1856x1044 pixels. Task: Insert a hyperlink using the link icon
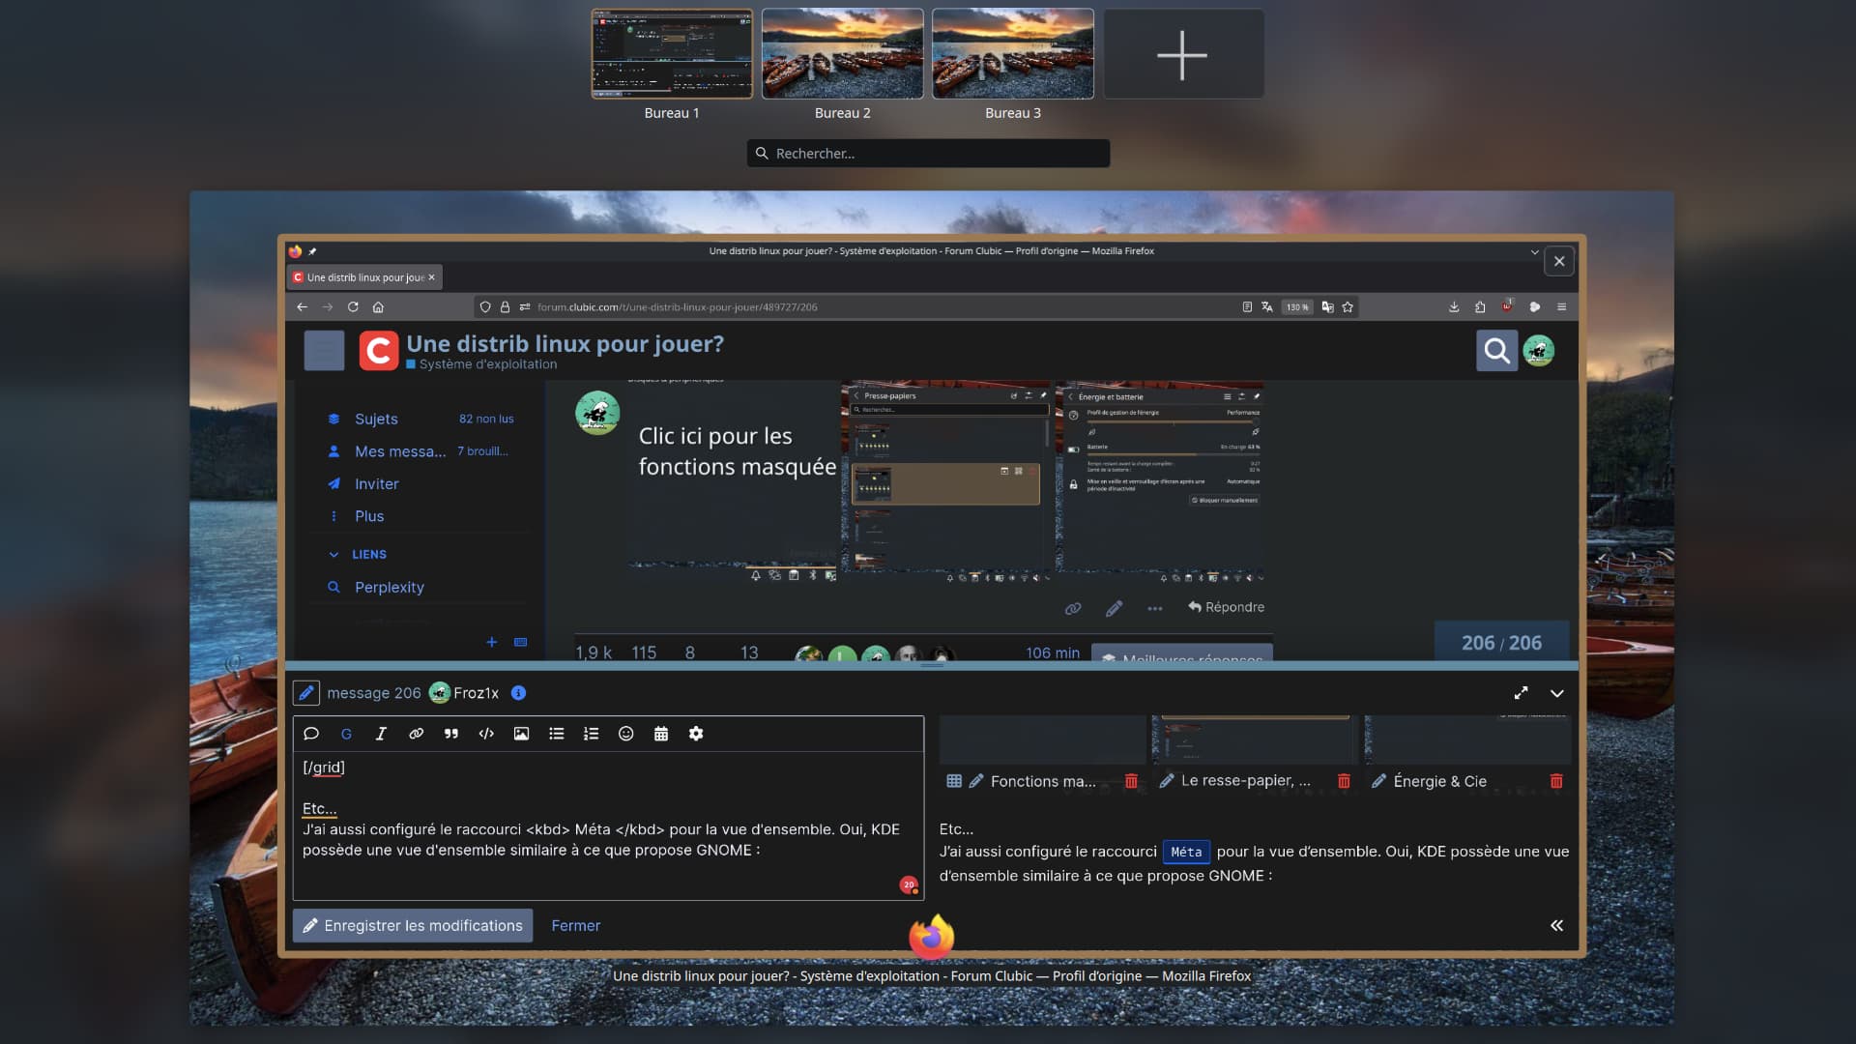tap(416, 734)
